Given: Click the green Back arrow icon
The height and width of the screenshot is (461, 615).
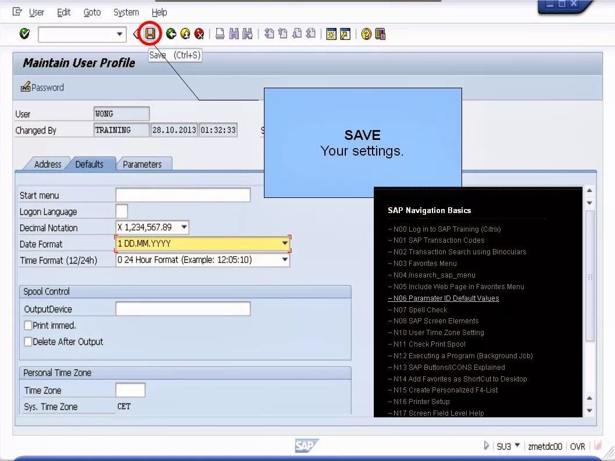Looking at the screenshot, I should [x=171, y=34].
